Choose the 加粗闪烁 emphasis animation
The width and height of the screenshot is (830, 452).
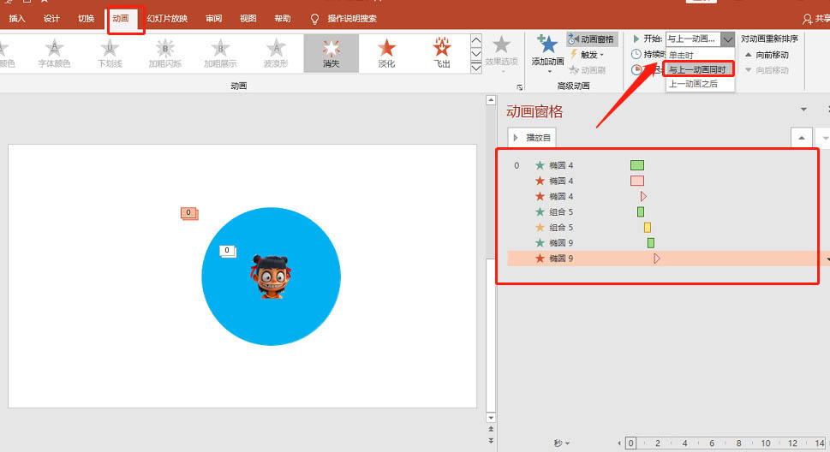[164, 53]
